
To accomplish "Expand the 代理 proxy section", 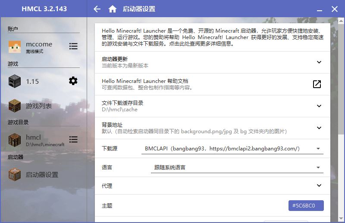I will (x=319, y=186).
